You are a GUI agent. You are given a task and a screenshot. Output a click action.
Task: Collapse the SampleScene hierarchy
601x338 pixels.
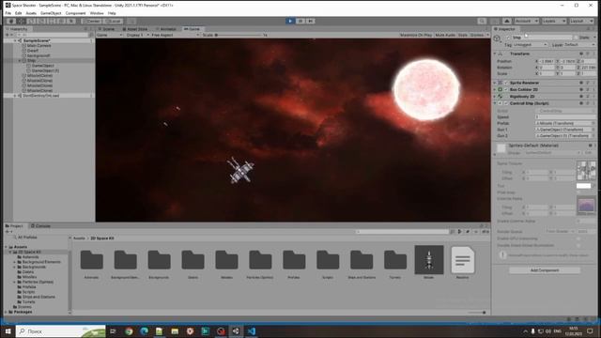tap(15, 40)
